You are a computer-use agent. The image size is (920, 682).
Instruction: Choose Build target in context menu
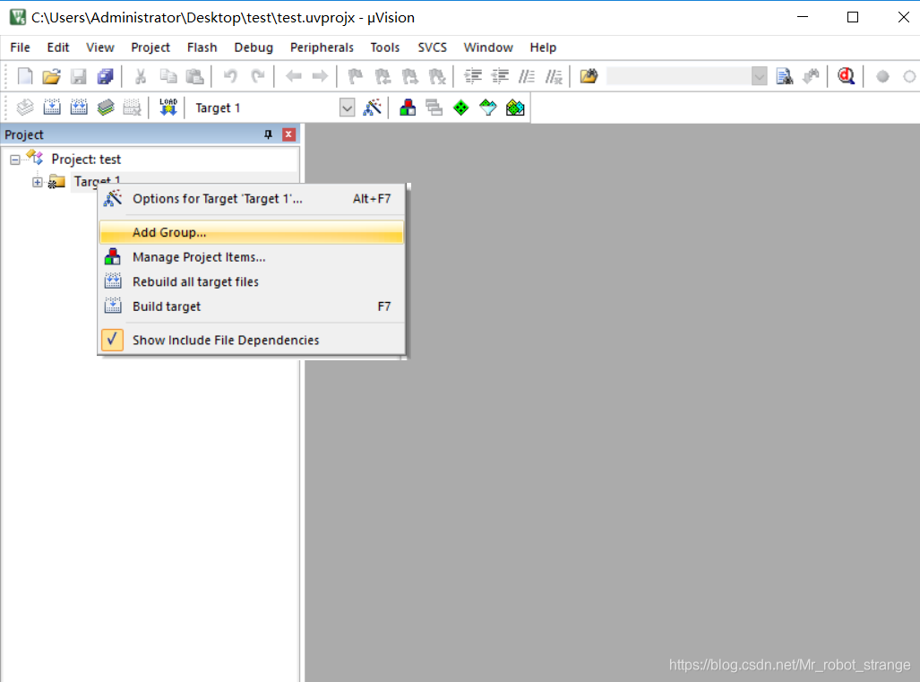coord(252,306)
